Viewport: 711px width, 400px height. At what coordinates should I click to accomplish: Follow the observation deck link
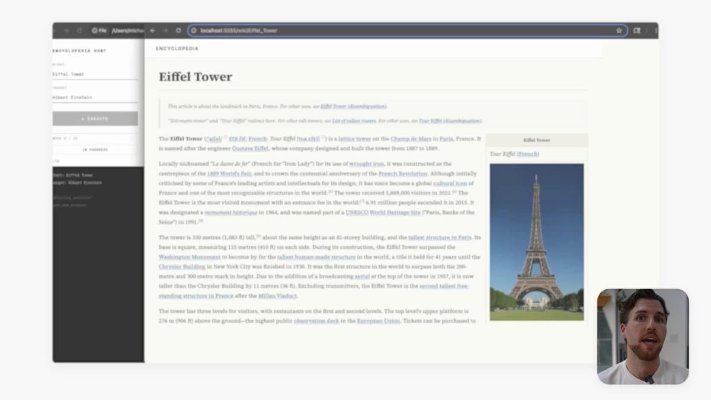point(315,321)
